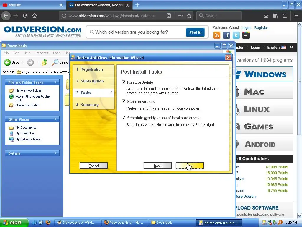Screen dimensions: 302x227
Task: Select the Tasks step in wizard
Action: 93,93
